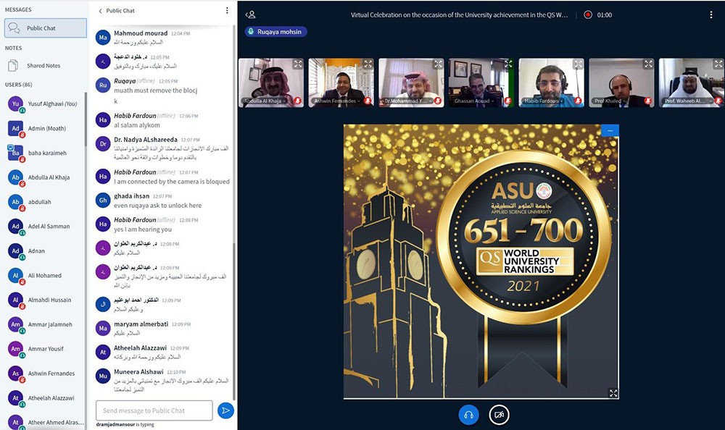Fullscreen Dr.Mohammad webcam
Screen dimensions: 725x430
tap(438, 64)
